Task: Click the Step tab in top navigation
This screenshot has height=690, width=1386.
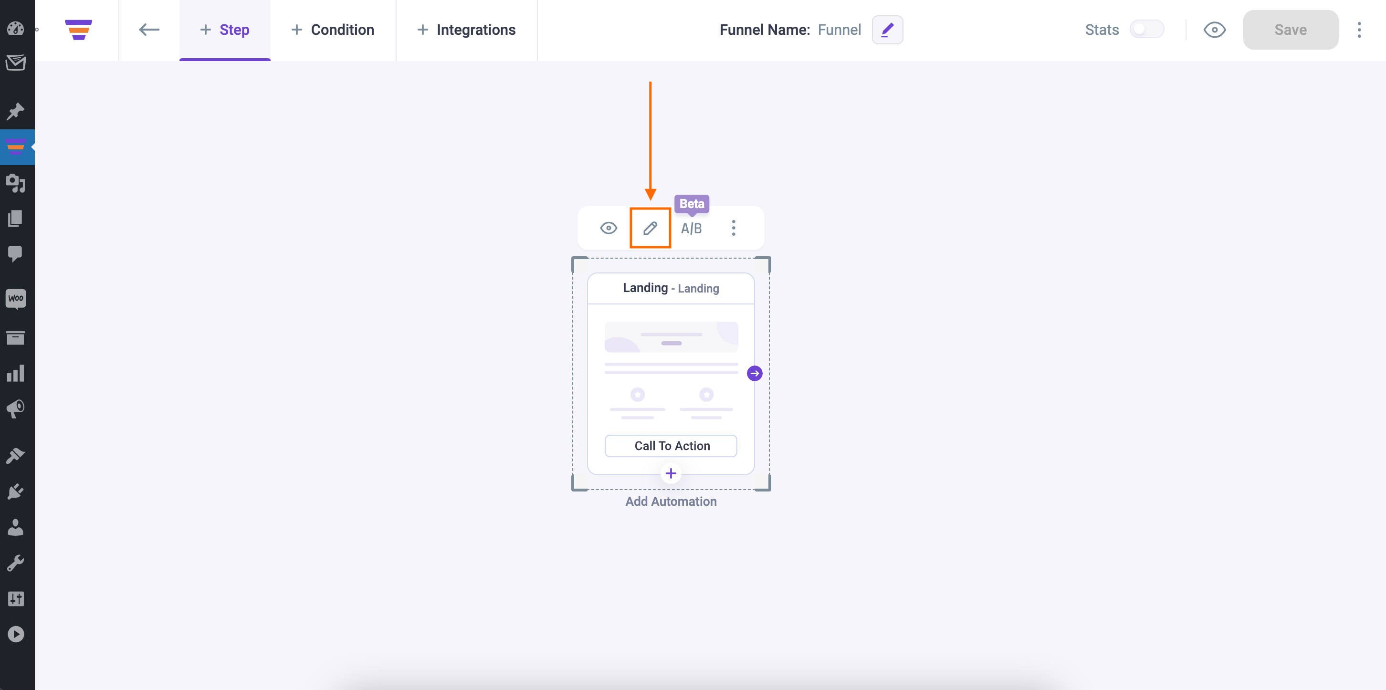Action: pos(224,29)
